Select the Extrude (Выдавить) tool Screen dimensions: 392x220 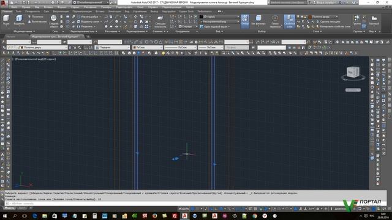coord(19,20)
